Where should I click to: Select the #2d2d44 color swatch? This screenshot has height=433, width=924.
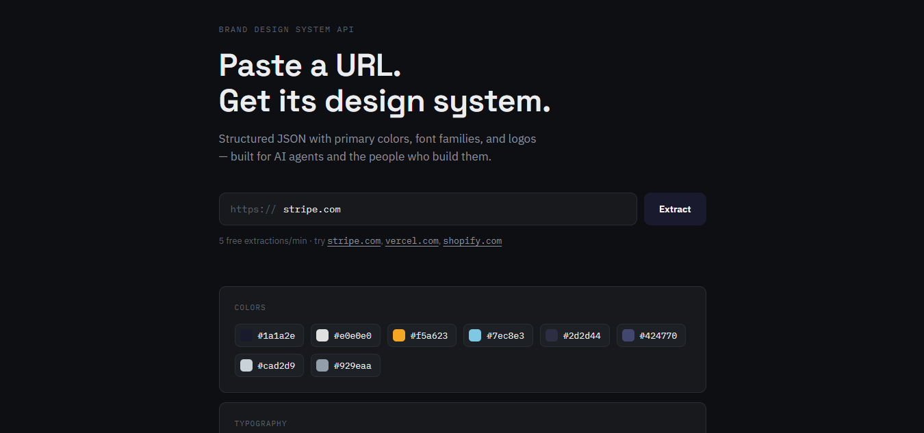pos(575,335)
